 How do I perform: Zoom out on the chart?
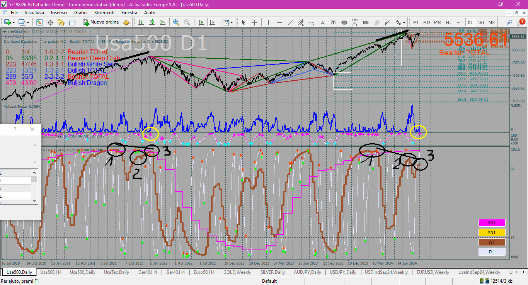tap(187, 22)
